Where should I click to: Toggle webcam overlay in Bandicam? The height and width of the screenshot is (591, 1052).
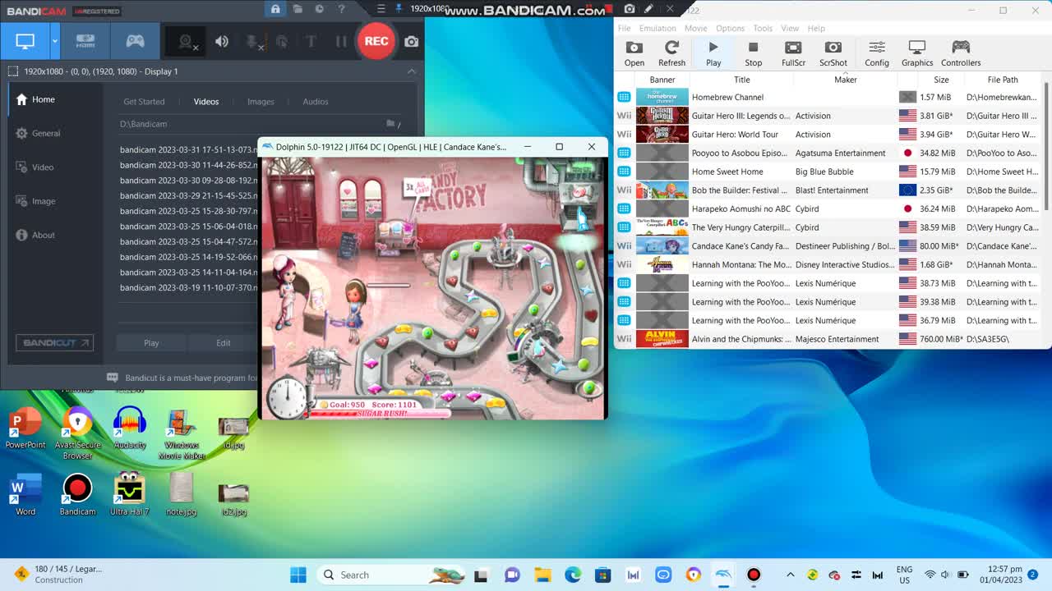coord(187,41)
